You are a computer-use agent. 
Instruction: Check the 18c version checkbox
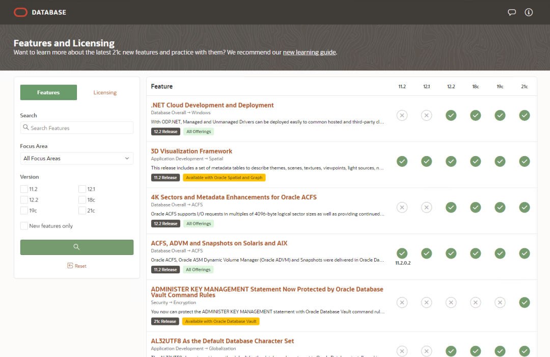(x=82, y=200)
